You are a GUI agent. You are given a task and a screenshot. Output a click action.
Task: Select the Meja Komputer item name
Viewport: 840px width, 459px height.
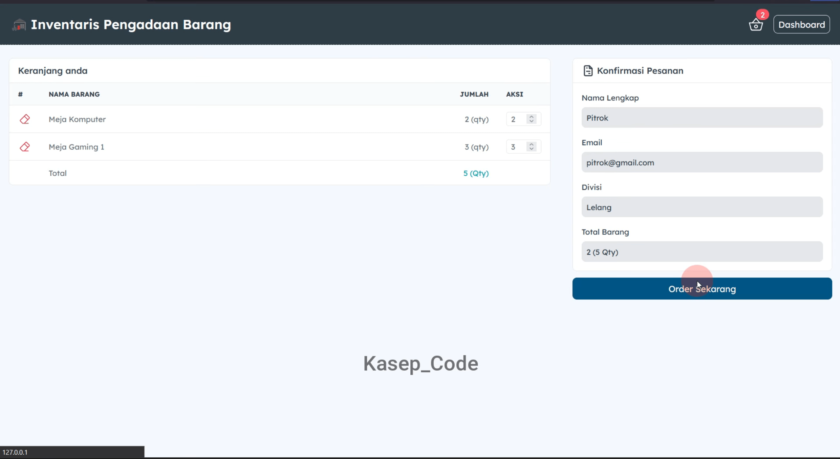pyautogui.click(x=77, y=119)
